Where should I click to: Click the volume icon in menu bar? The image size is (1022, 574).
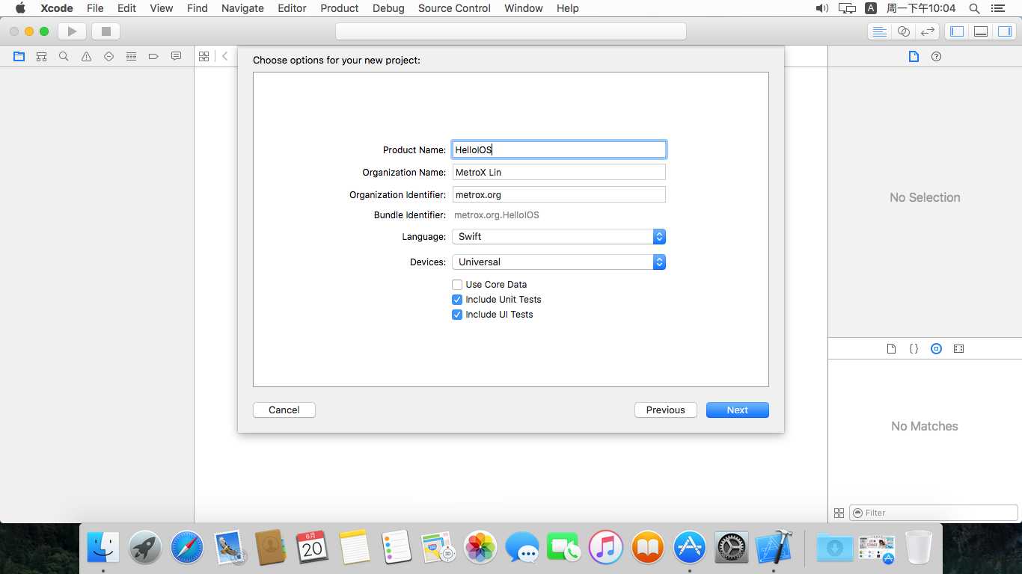click(821, 8)
